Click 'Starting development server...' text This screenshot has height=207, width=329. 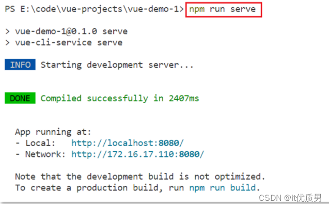(117, 65)
